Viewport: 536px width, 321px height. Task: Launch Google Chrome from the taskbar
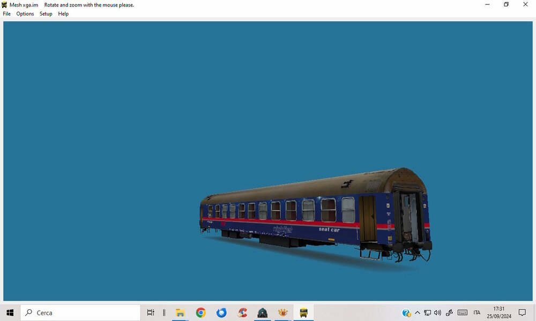coord(201,312)
